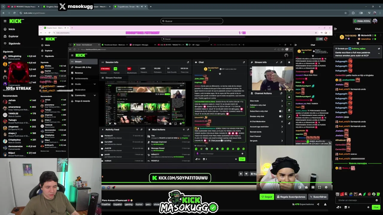Viewport: 383px width, 215px height.
Task: Click Regala Suscripciones button
Action: click(291, 197)
